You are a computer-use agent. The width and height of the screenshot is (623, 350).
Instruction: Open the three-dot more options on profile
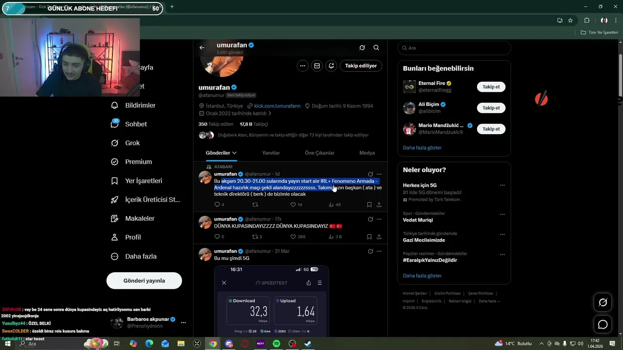pos(303,66)
